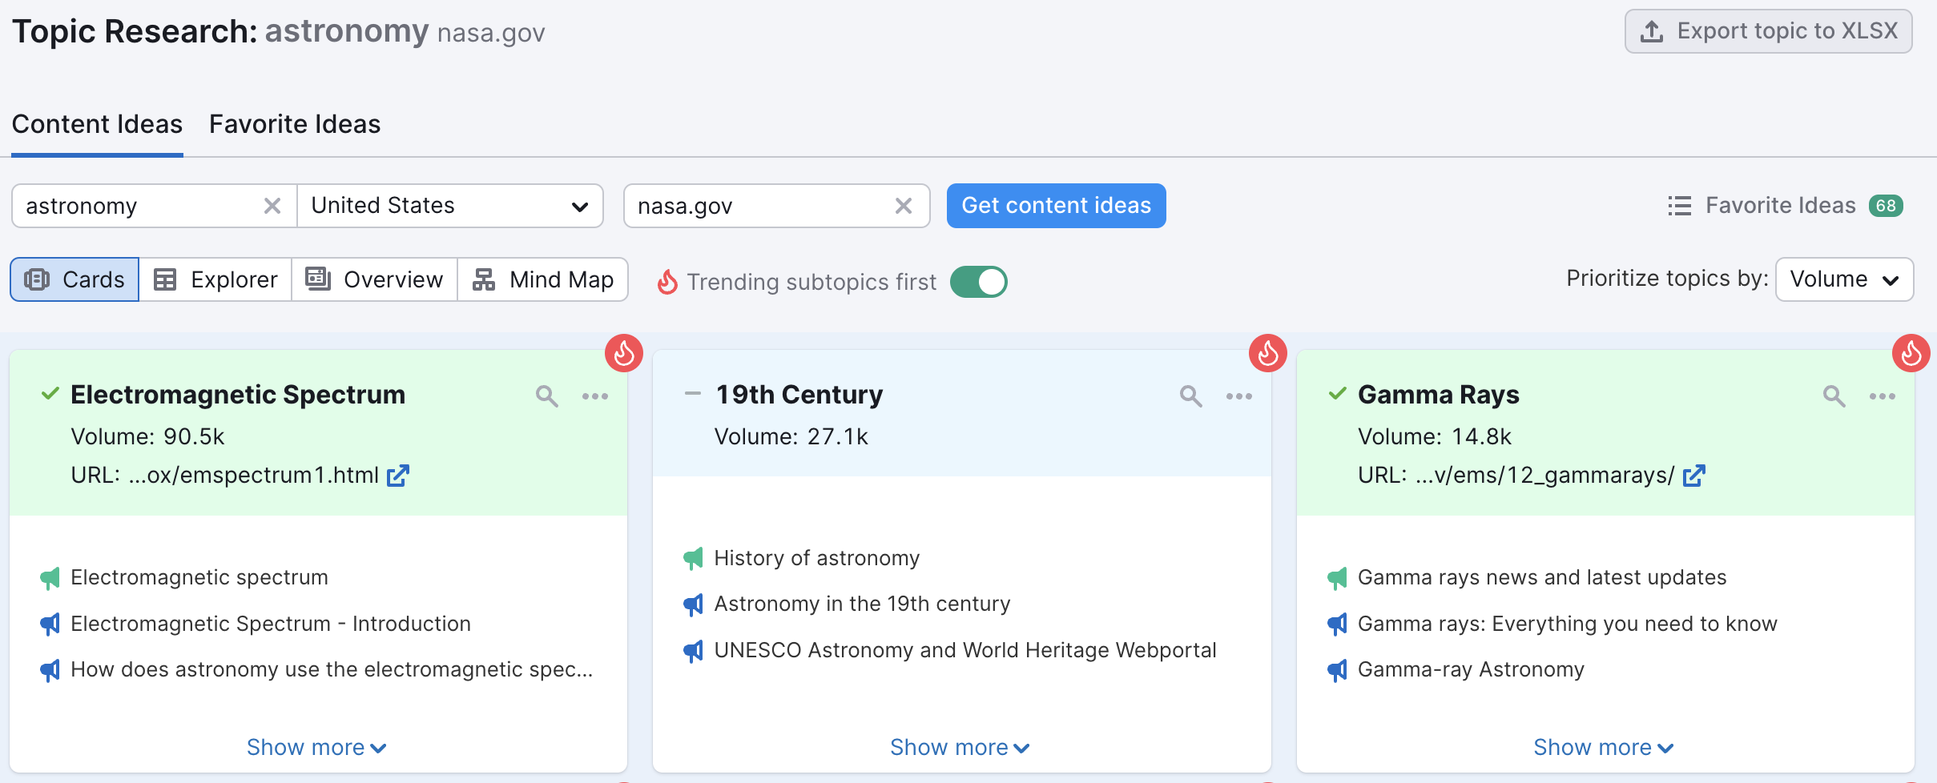Viewport: 1937px width, 783px height.
Task: Click the trending flame badge on 19th Century
Action: [1268, 352]
